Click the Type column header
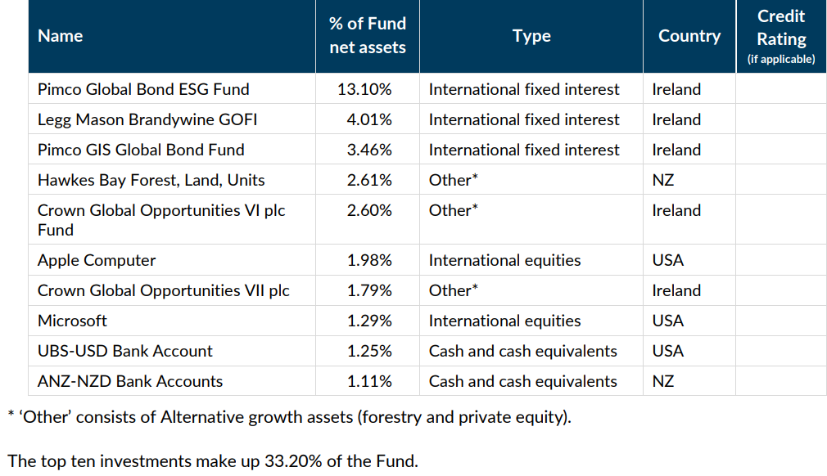Image resolution: width=827 pixels, height=476 pixels. pyautogui.click(x=531, y=36)
